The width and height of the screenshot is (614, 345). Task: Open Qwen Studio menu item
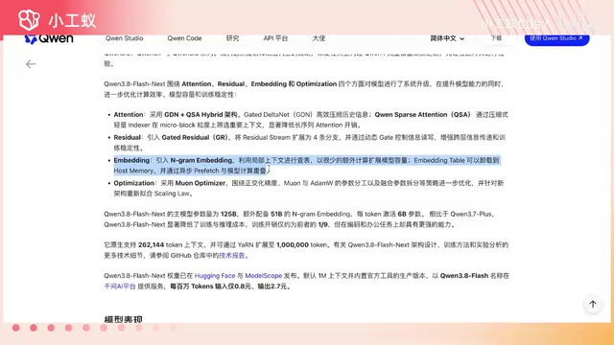(x=124, y=38)
